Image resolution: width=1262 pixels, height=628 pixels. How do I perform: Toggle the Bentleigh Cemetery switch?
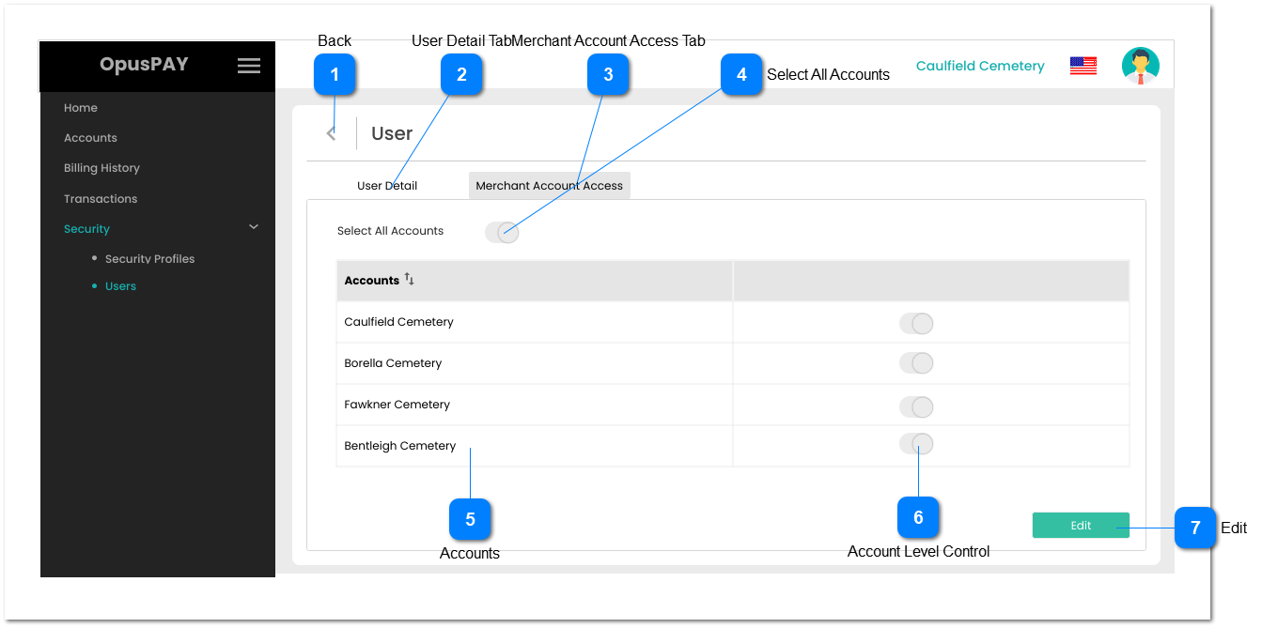click(916, 443)
